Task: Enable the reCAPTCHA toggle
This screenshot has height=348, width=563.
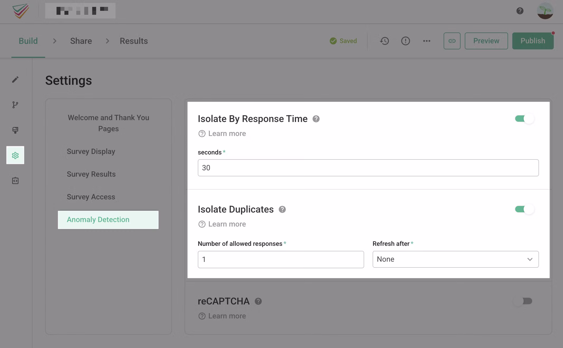Action: coord(523,301)
